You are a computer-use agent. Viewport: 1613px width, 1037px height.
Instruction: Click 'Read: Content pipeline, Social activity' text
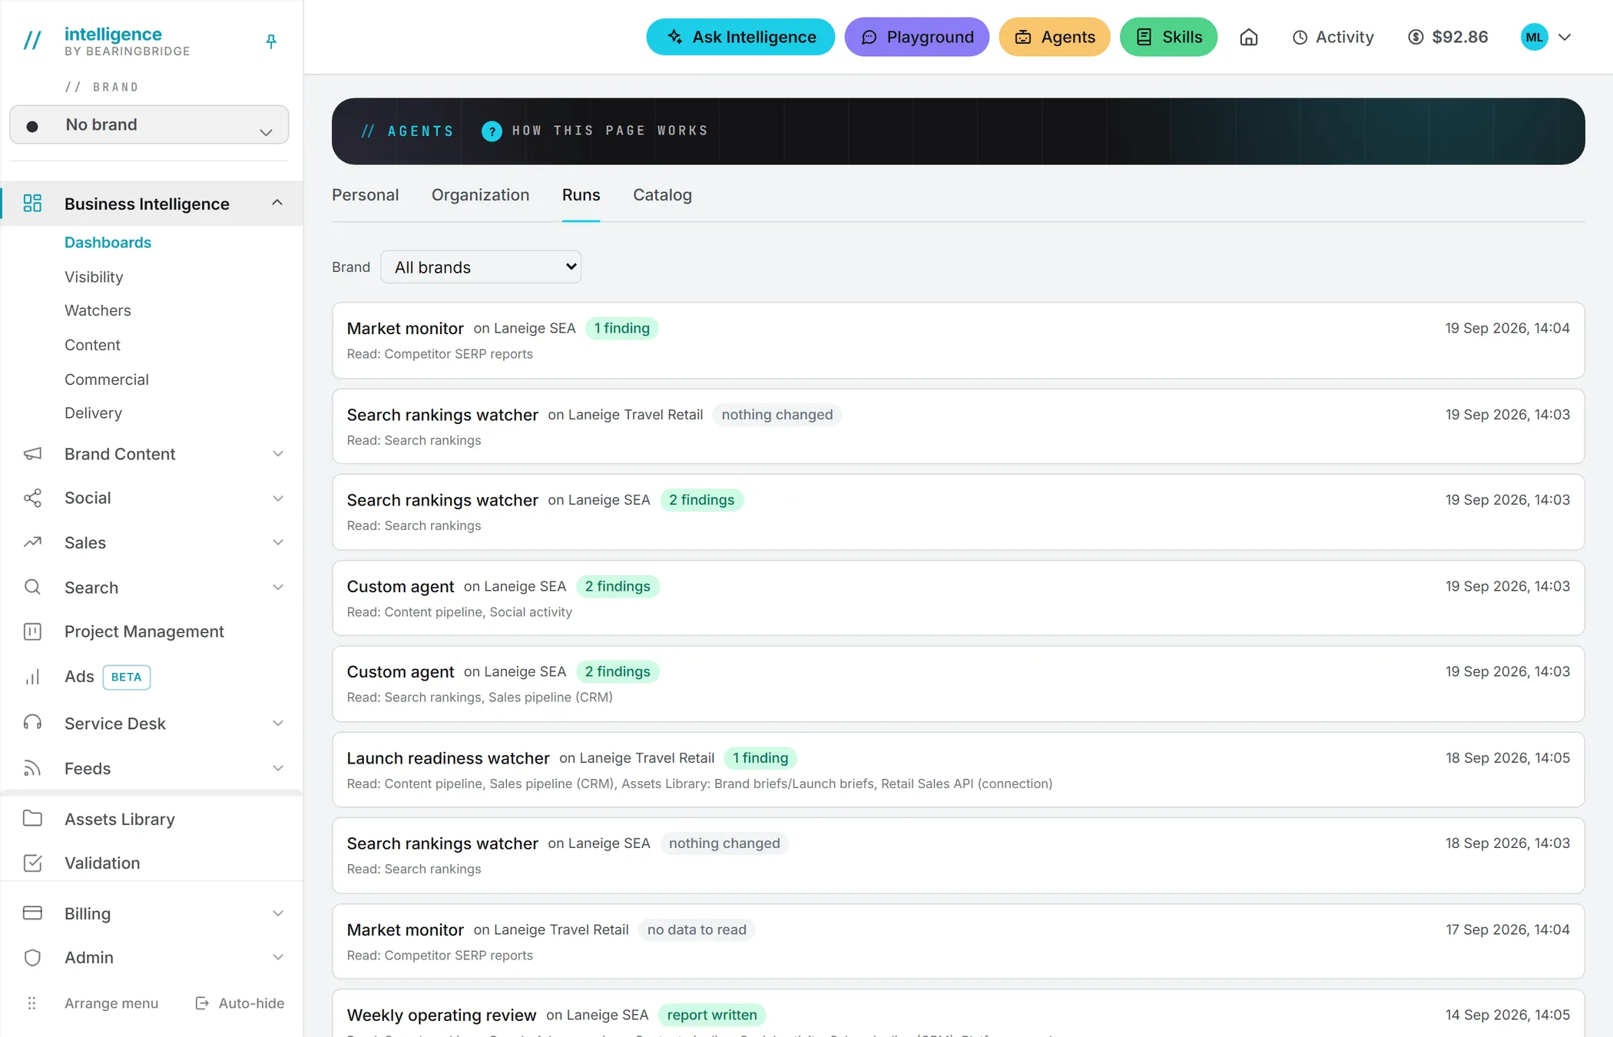459,612
